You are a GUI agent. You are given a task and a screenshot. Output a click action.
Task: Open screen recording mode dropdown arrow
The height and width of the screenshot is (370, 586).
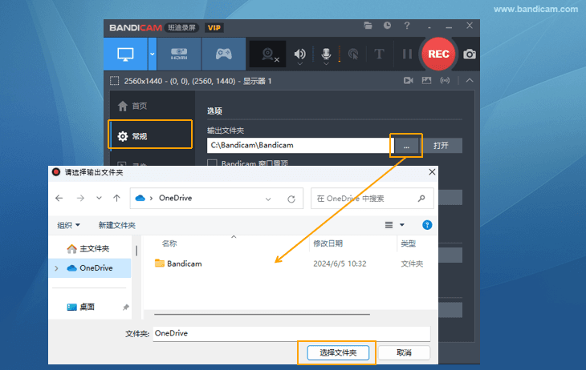click(152, 54)
